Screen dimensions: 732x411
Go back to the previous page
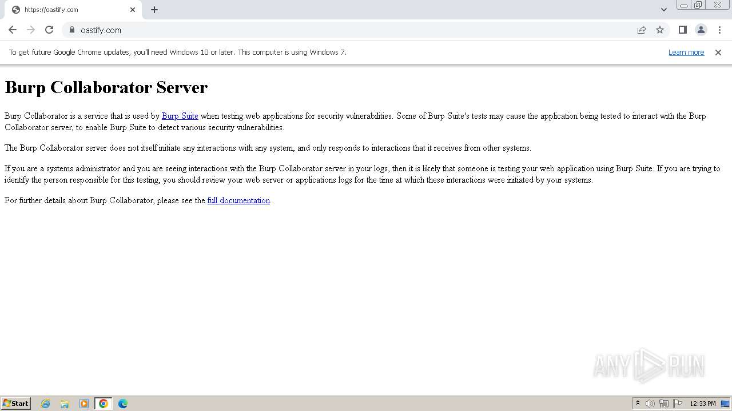point(13,30)
